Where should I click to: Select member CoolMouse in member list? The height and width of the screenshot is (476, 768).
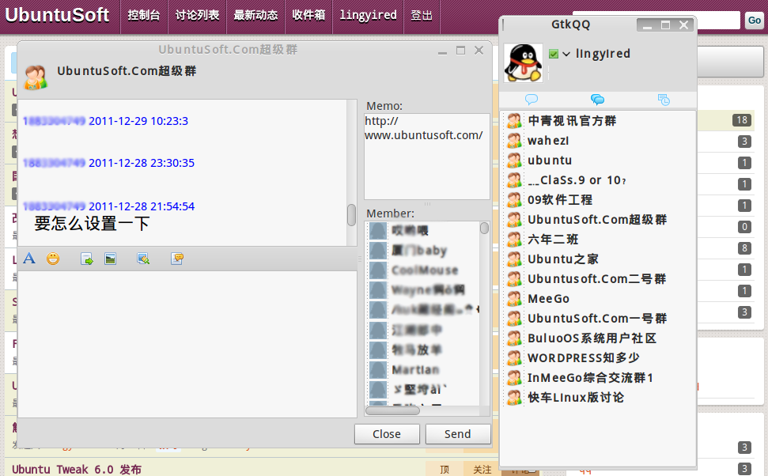(x=423, y=270)
